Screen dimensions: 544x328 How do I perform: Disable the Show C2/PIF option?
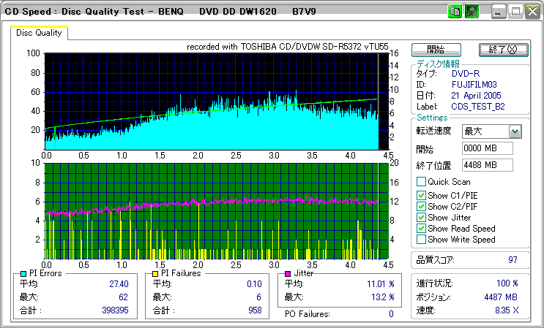pyautogui.click(x=421, y=207)
